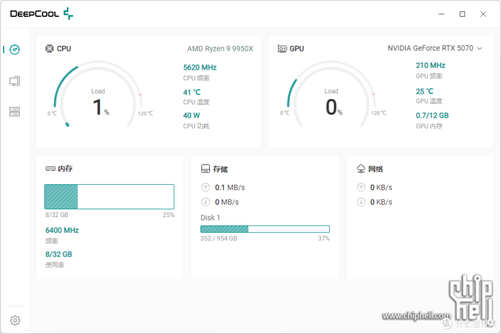Viewport: 501px width, 334px height.
Task: Click the AMD Ryzen 9 9950X label
Action: pyautogui.click(x=220, y=49)
